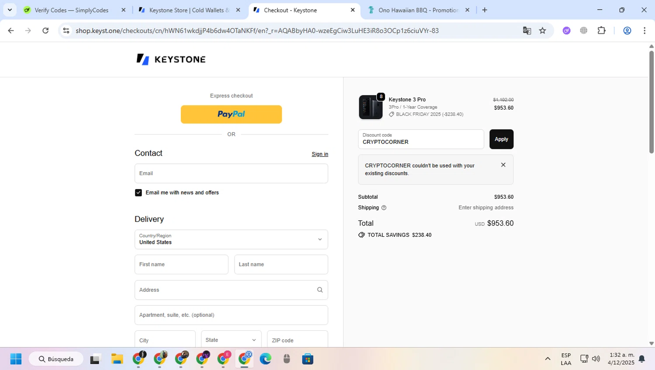Image resolution: width=655 pixels, height=370 pixels.
Task: Click the Email input field
Action: [231, 173]
